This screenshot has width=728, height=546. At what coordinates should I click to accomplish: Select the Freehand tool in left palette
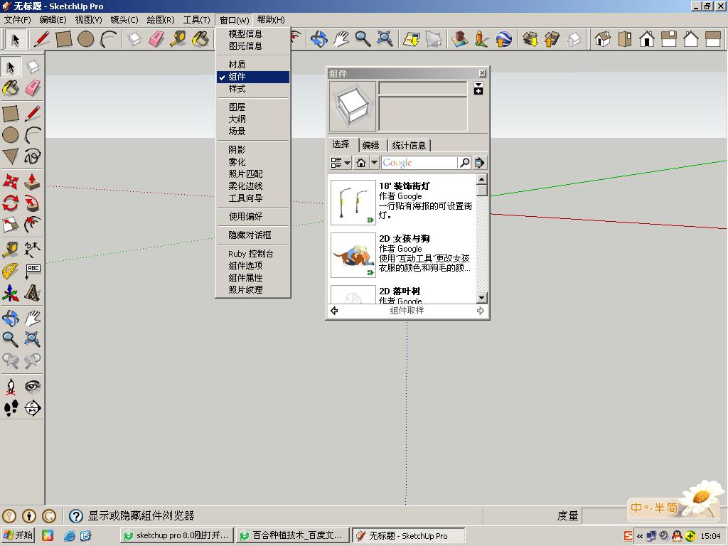pos(32,156)
